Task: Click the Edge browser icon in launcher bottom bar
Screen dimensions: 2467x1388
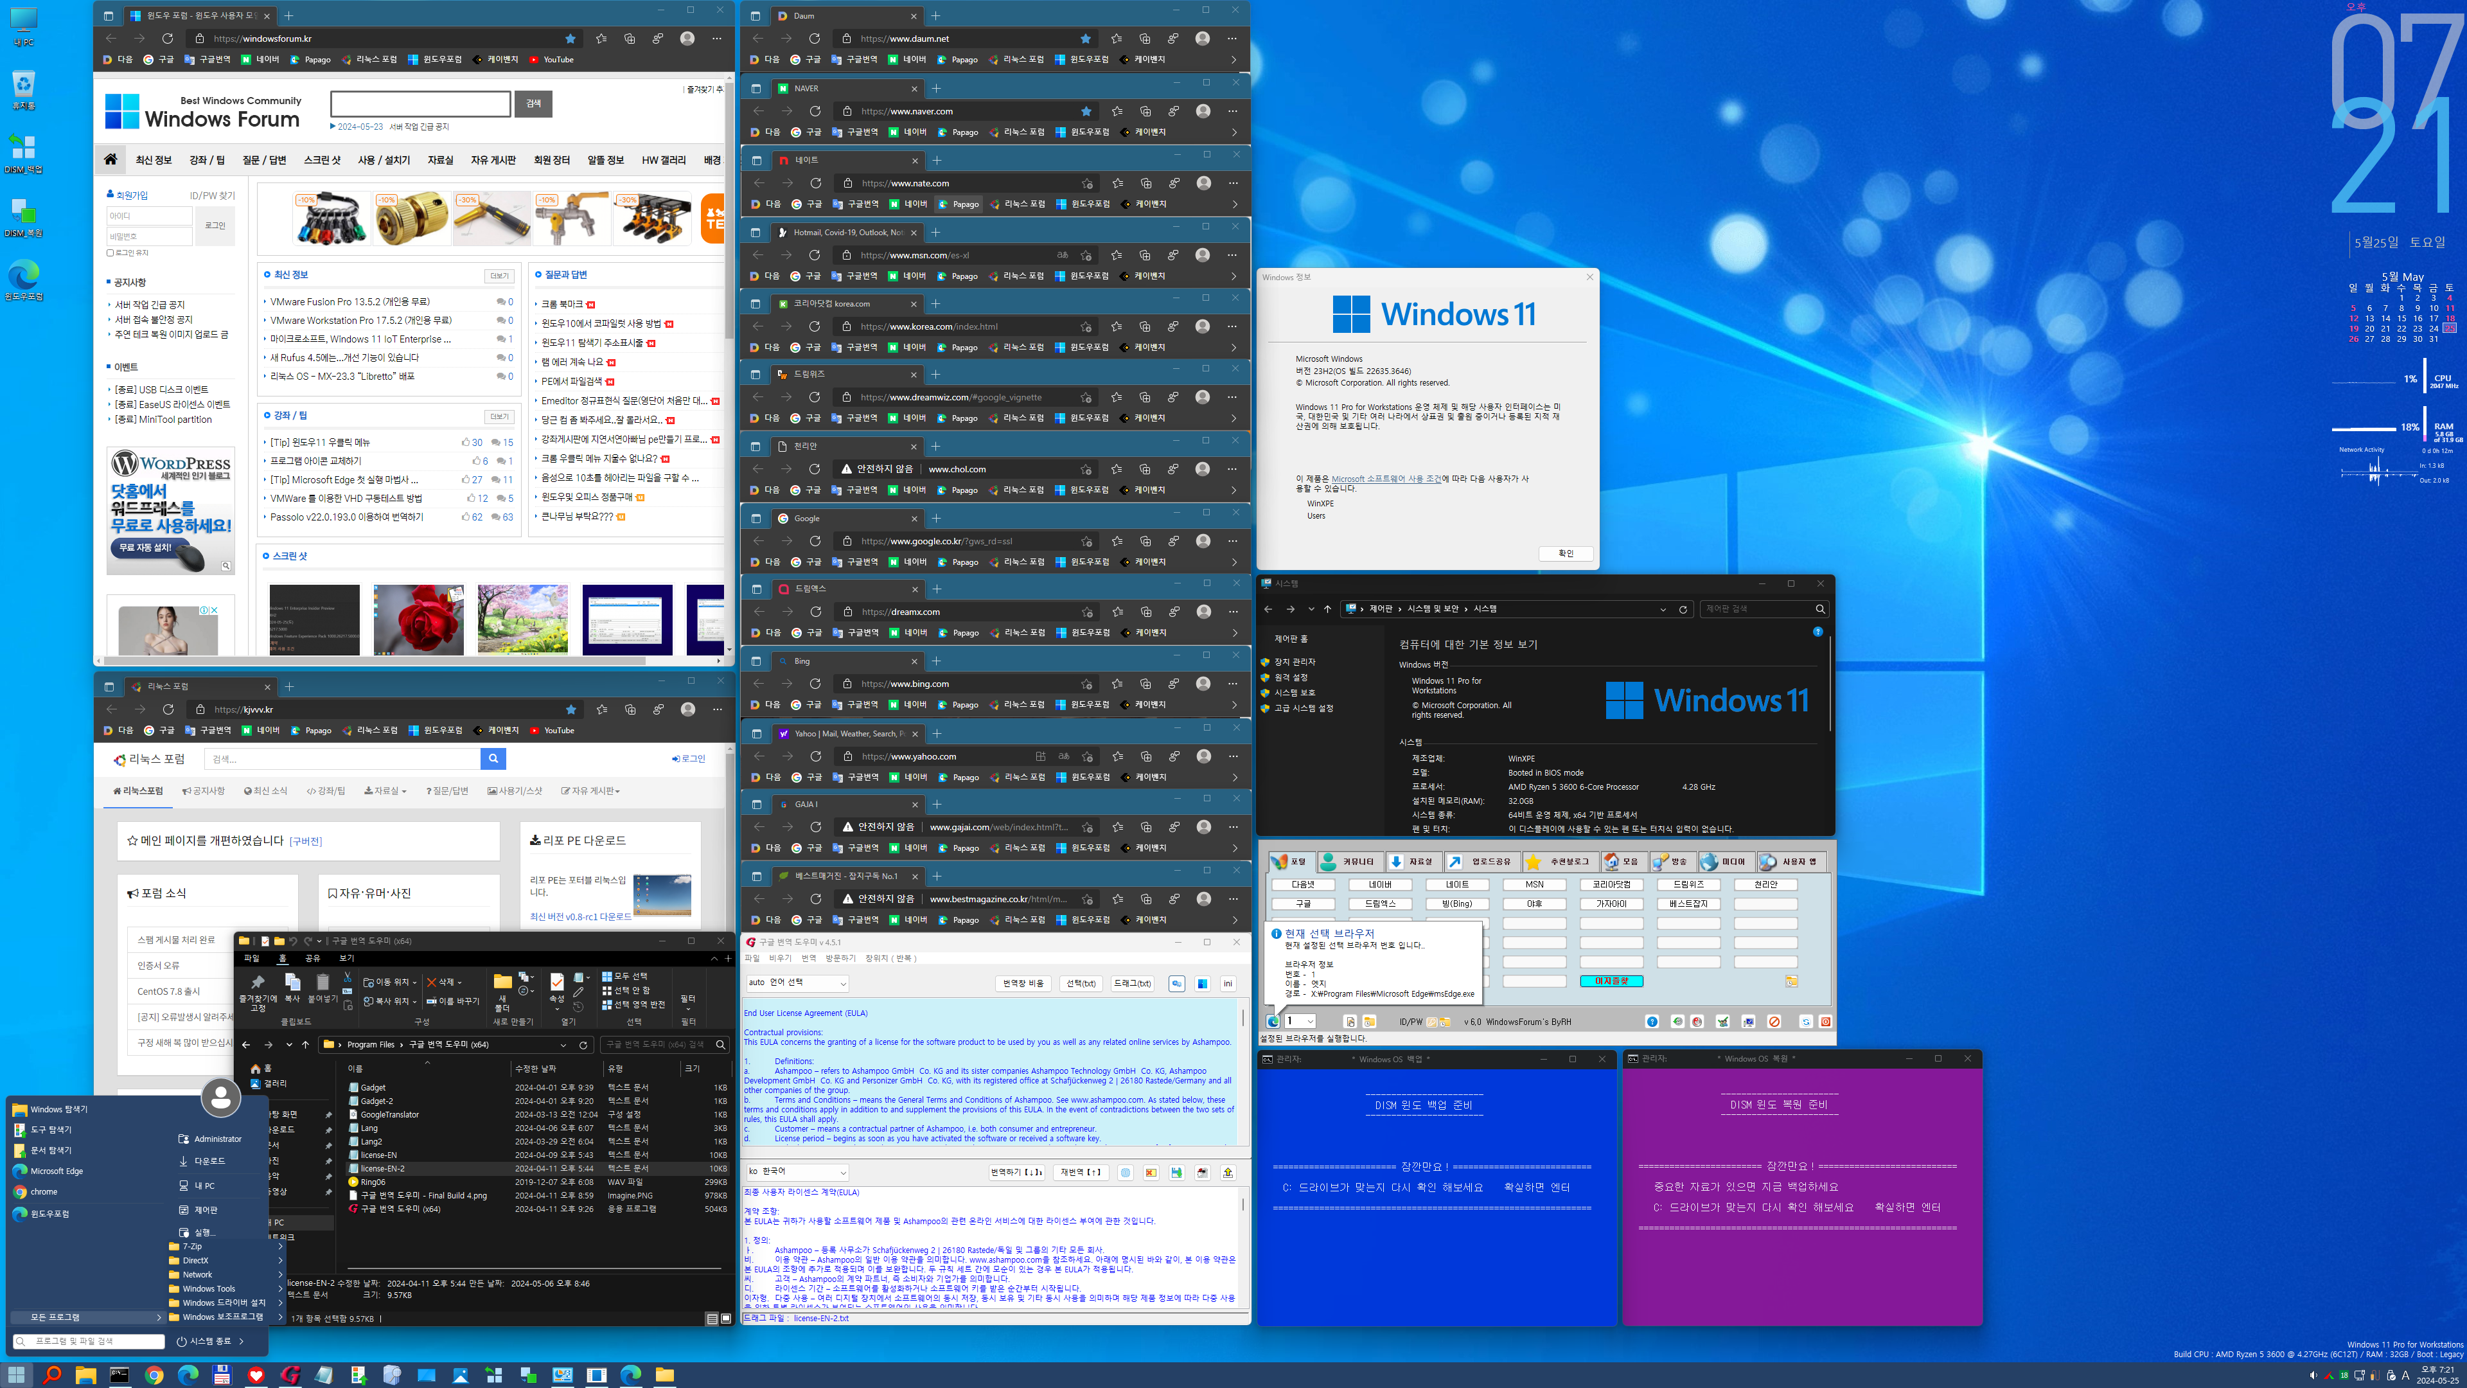Action: [1273, 1021]
